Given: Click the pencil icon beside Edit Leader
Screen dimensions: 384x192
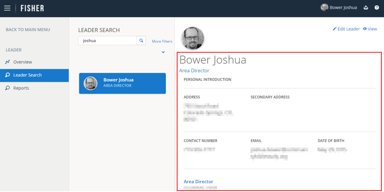Looking at the screenshot, I should coord(334,29).
